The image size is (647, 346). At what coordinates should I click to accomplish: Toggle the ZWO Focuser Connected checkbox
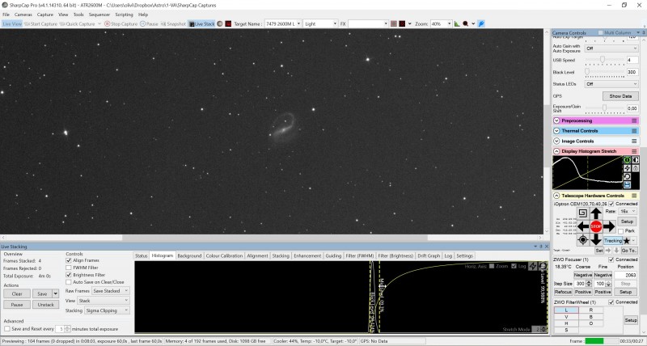[x=611, y=259]
